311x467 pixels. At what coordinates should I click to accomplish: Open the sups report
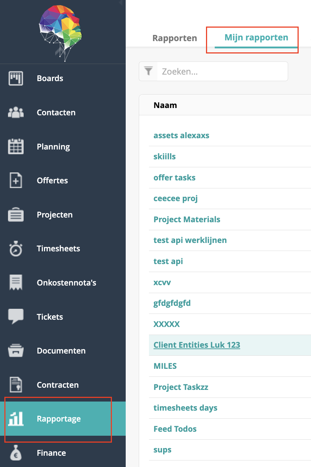[x=162, y=450]
